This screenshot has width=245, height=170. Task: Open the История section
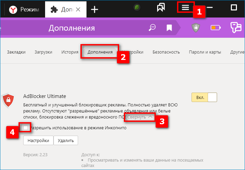click(x=70, y=52)
